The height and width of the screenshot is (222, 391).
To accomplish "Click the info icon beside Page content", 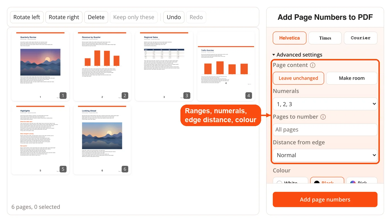I will pyautogui.click(x=313, y=65).
